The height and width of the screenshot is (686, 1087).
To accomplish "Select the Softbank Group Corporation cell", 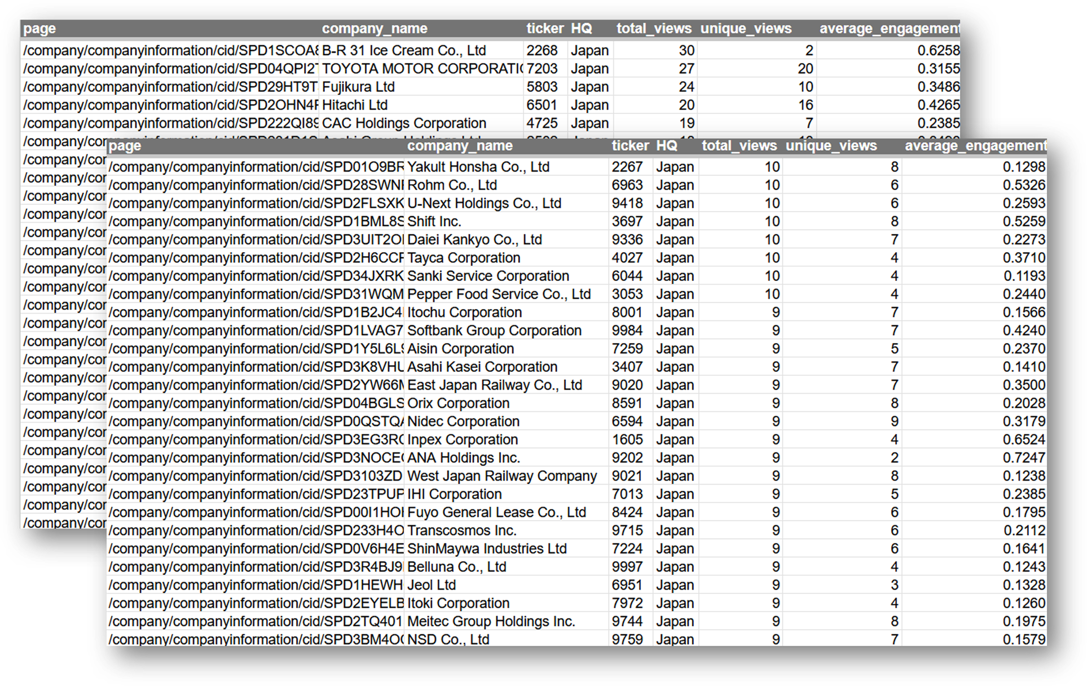I will pos(494,331).
